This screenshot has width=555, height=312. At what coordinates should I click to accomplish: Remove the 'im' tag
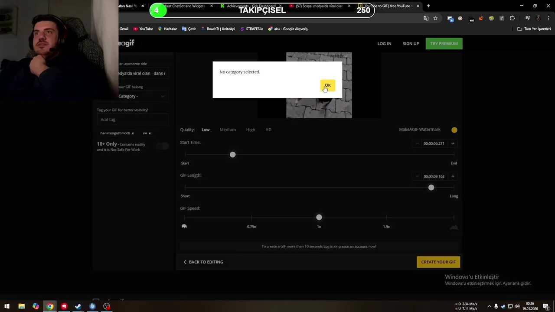(x=150, y=133)
